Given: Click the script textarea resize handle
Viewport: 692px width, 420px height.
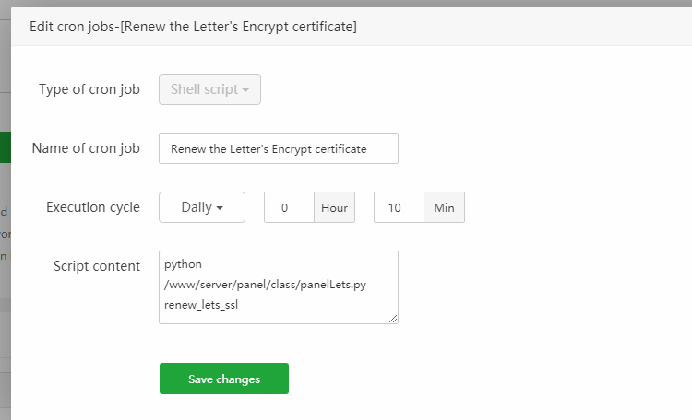Looking at the screenshot, I should coord(393,319).
